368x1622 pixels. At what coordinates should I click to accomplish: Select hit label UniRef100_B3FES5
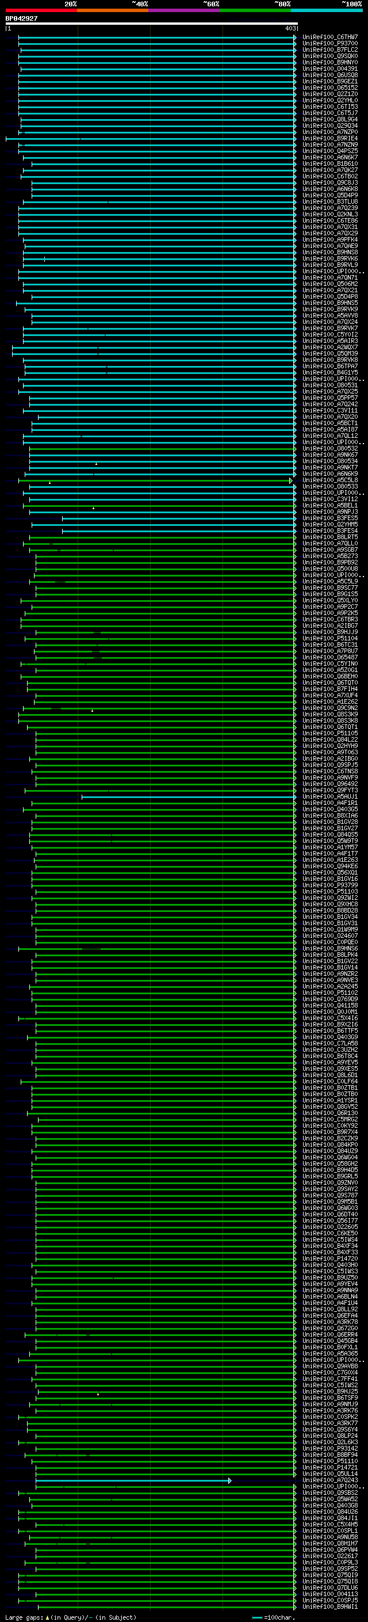click(x=330, y=518)
